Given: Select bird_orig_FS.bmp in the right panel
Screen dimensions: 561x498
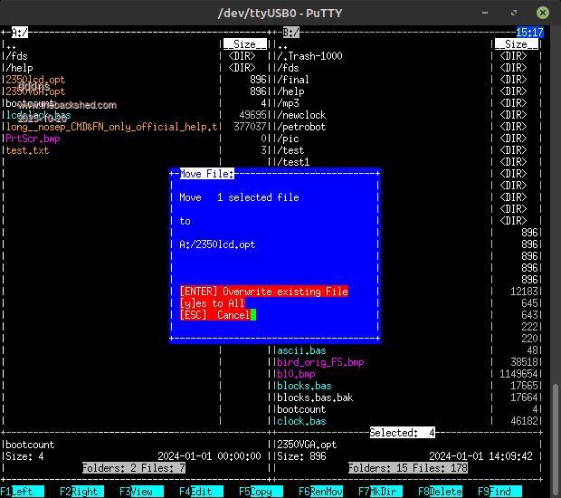Looking at the screenshot, I should coord(320,362).
